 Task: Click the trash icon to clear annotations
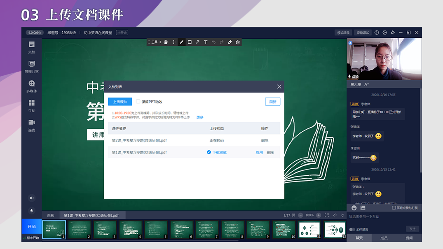pos(238,42)
